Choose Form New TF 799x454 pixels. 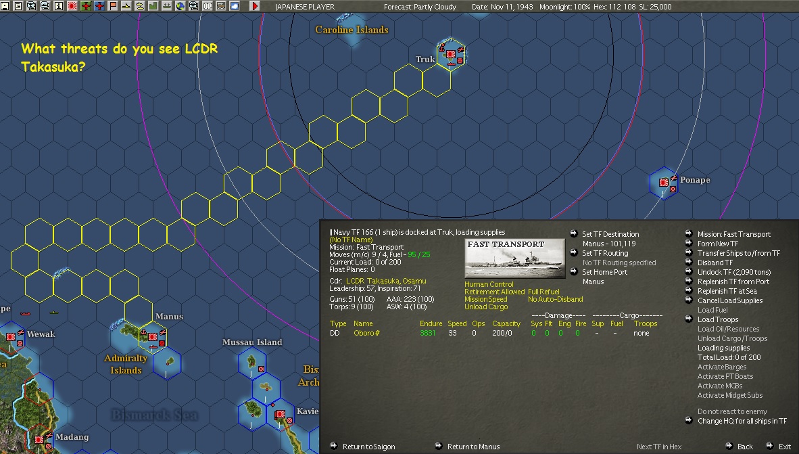point(717,244)
